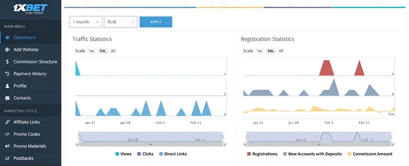The image size is (409, 166).
Task: Open the Dashboard menu item
Action: point(31,37)
